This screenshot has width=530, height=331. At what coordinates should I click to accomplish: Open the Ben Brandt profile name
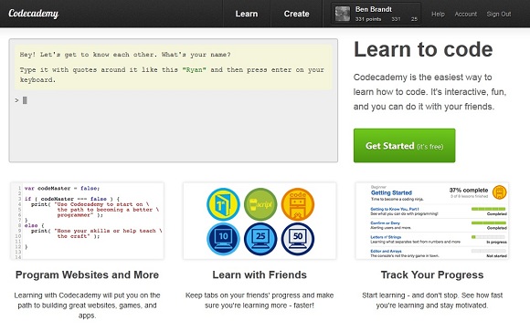(x=374, y=9)
